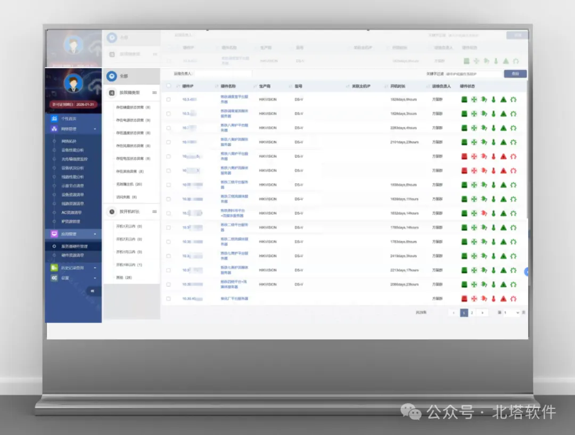Filter by 开机1年以内 (1)
Viewport: 575px width, 435px height.
pyautogui.click(x=129, y=265)
